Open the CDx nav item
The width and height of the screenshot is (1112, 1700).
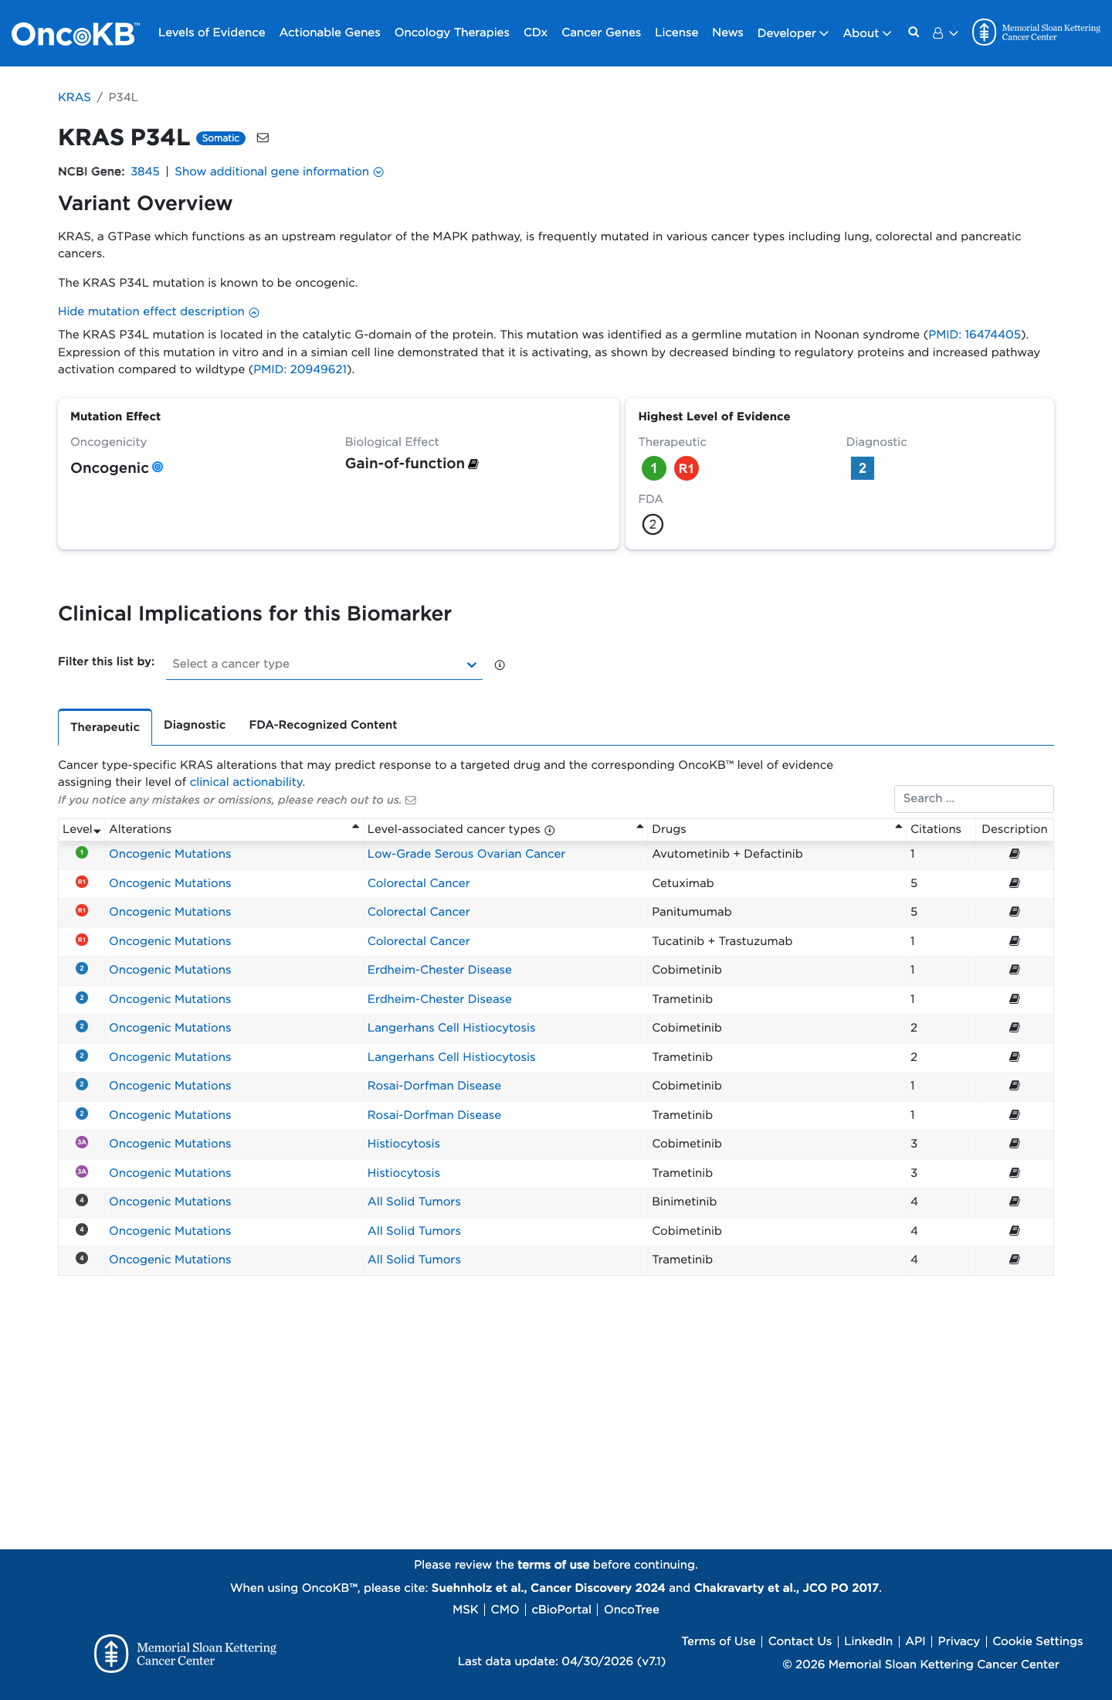[535, 32]
